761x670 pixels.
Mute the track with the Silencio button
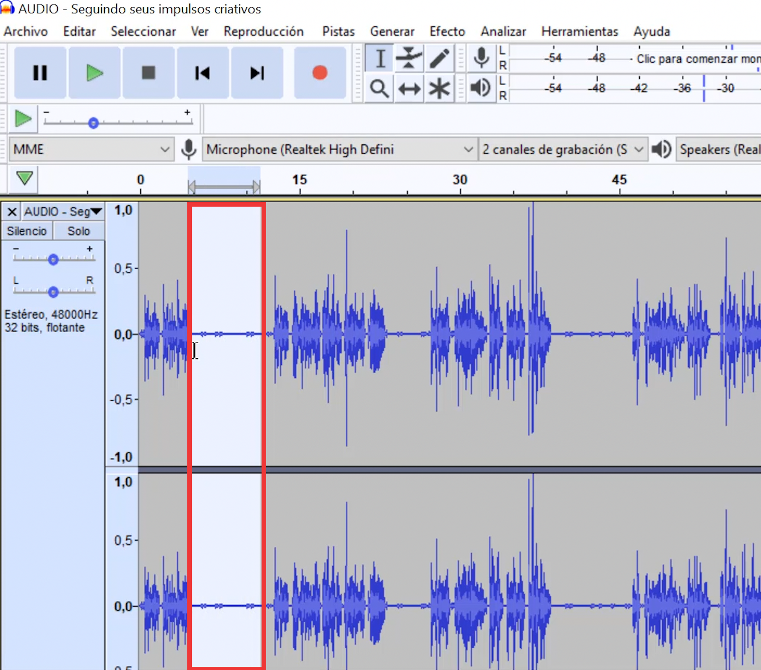[x=26, y=230]
